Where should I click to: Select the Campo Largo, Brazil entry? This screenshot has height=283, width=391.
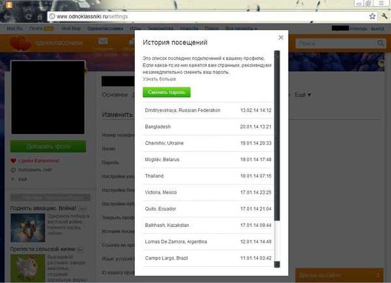[208, 258]
